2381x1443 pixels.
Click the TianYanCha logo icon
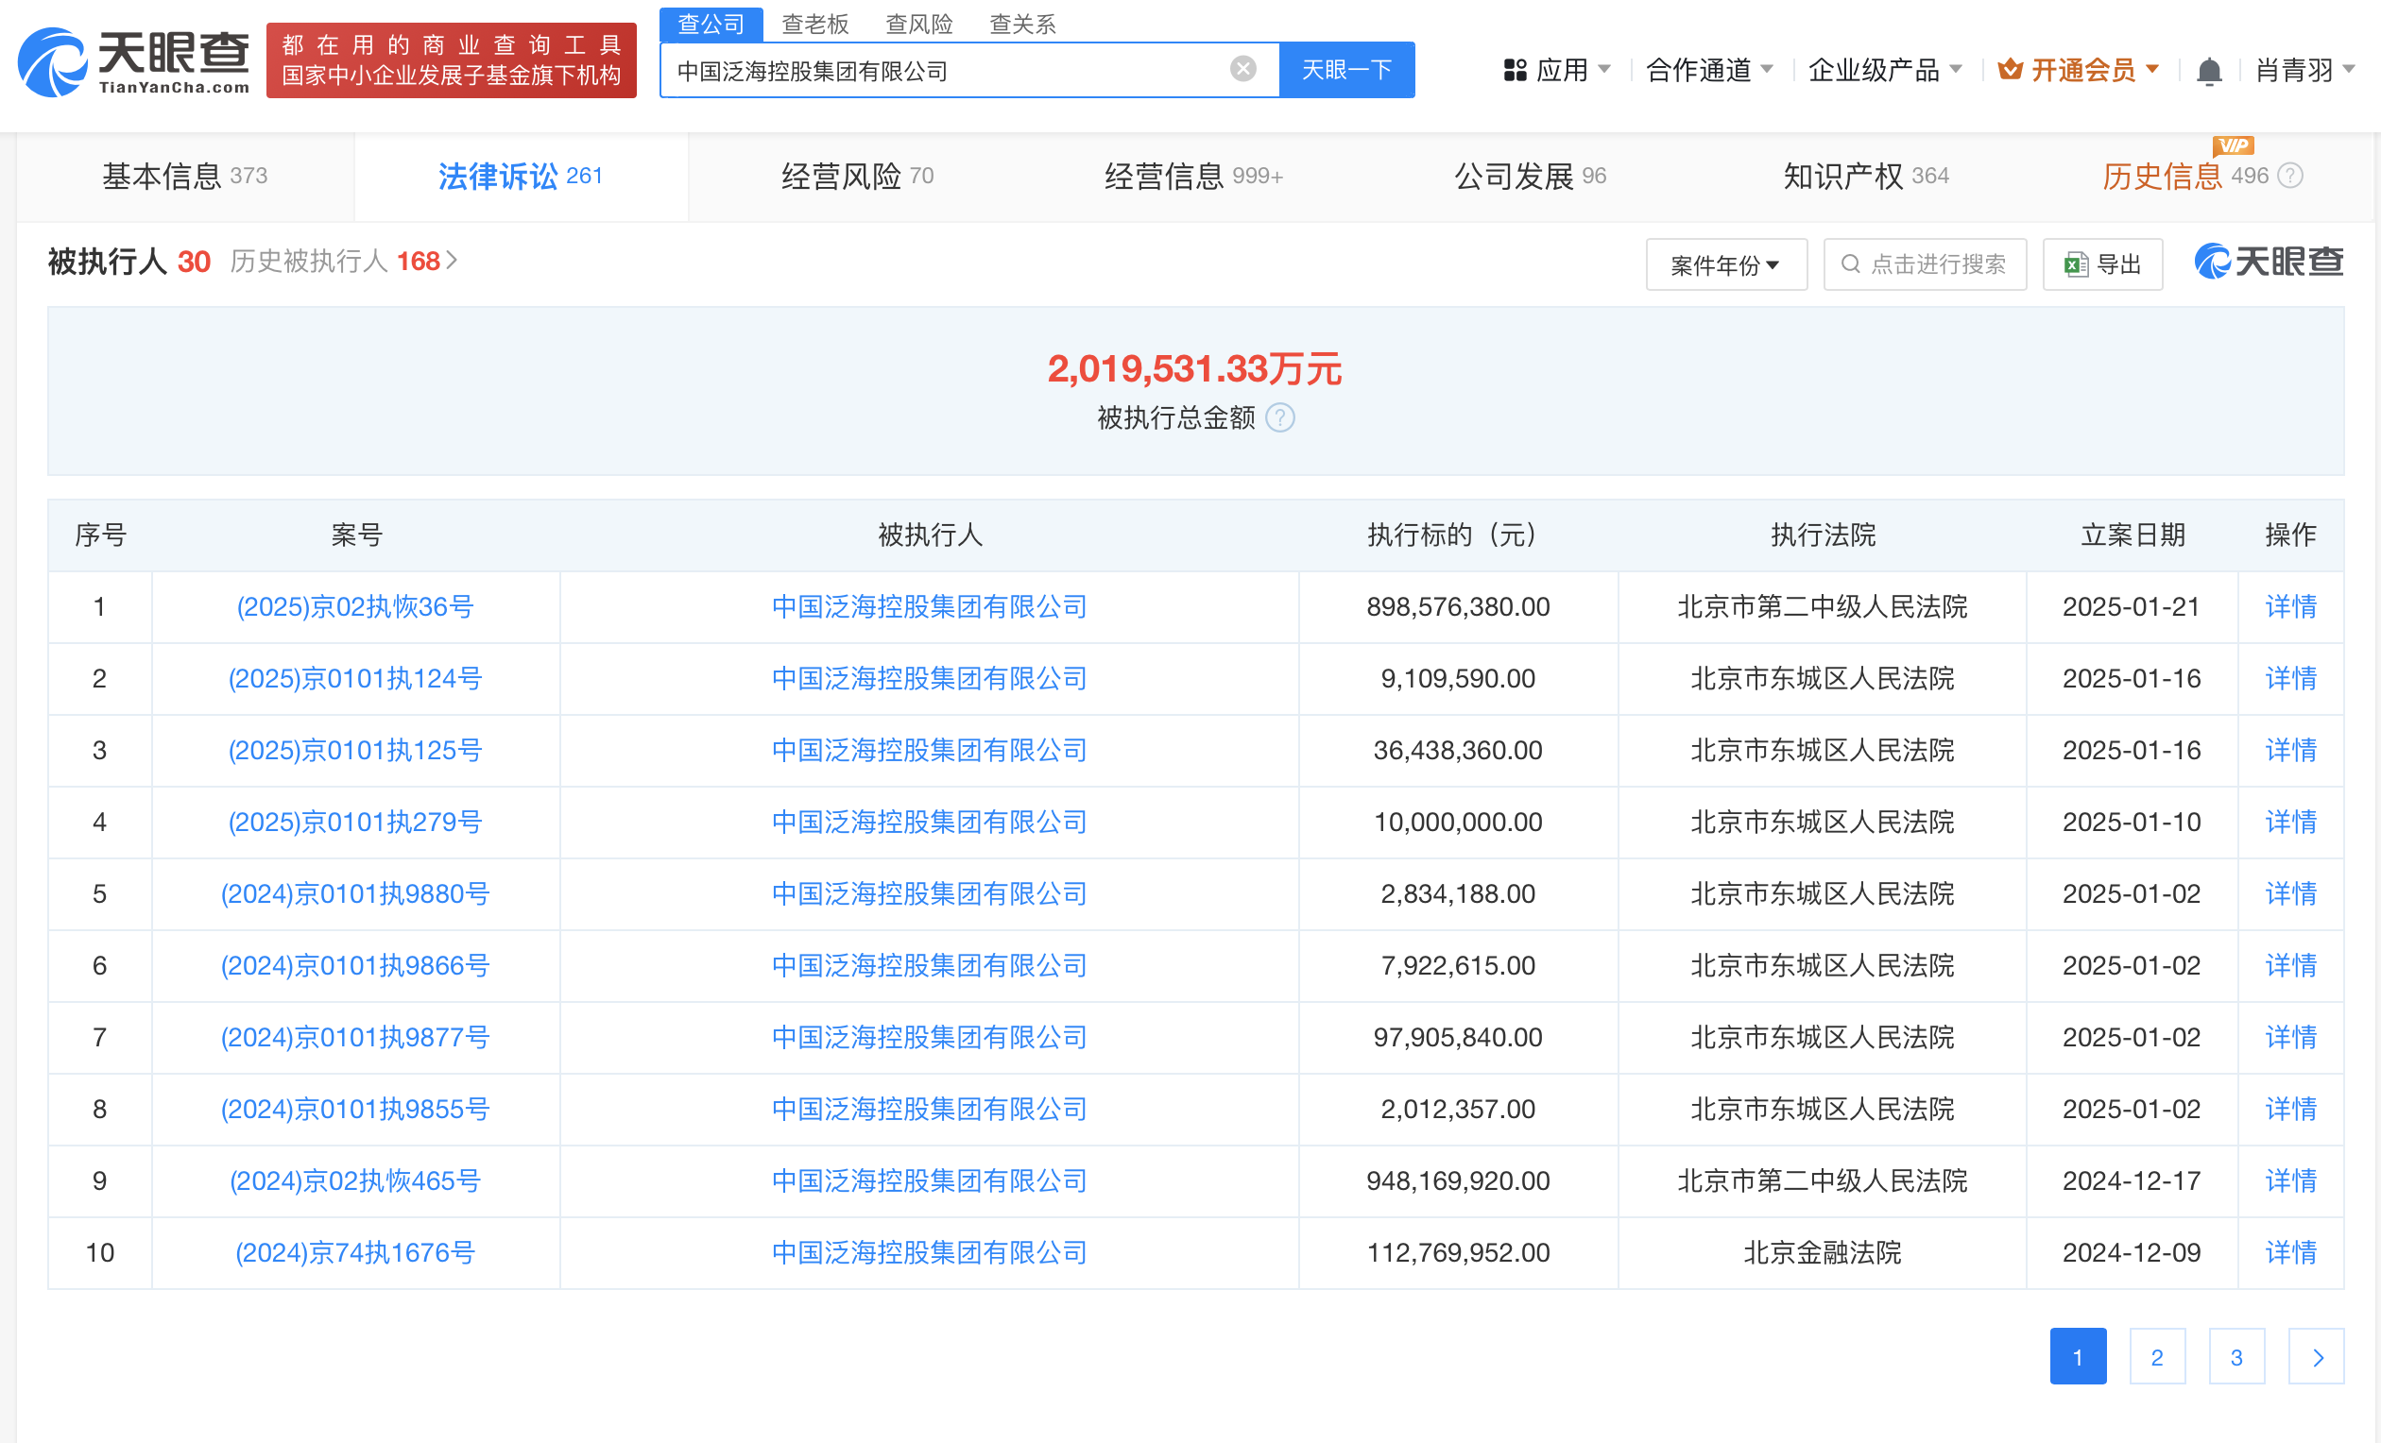[53, 61]
